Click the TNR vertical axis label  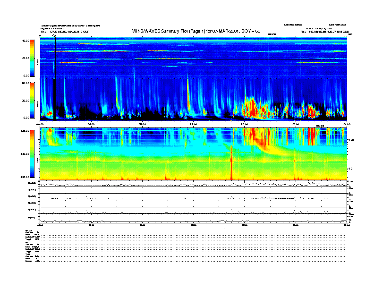pos(37,161)
